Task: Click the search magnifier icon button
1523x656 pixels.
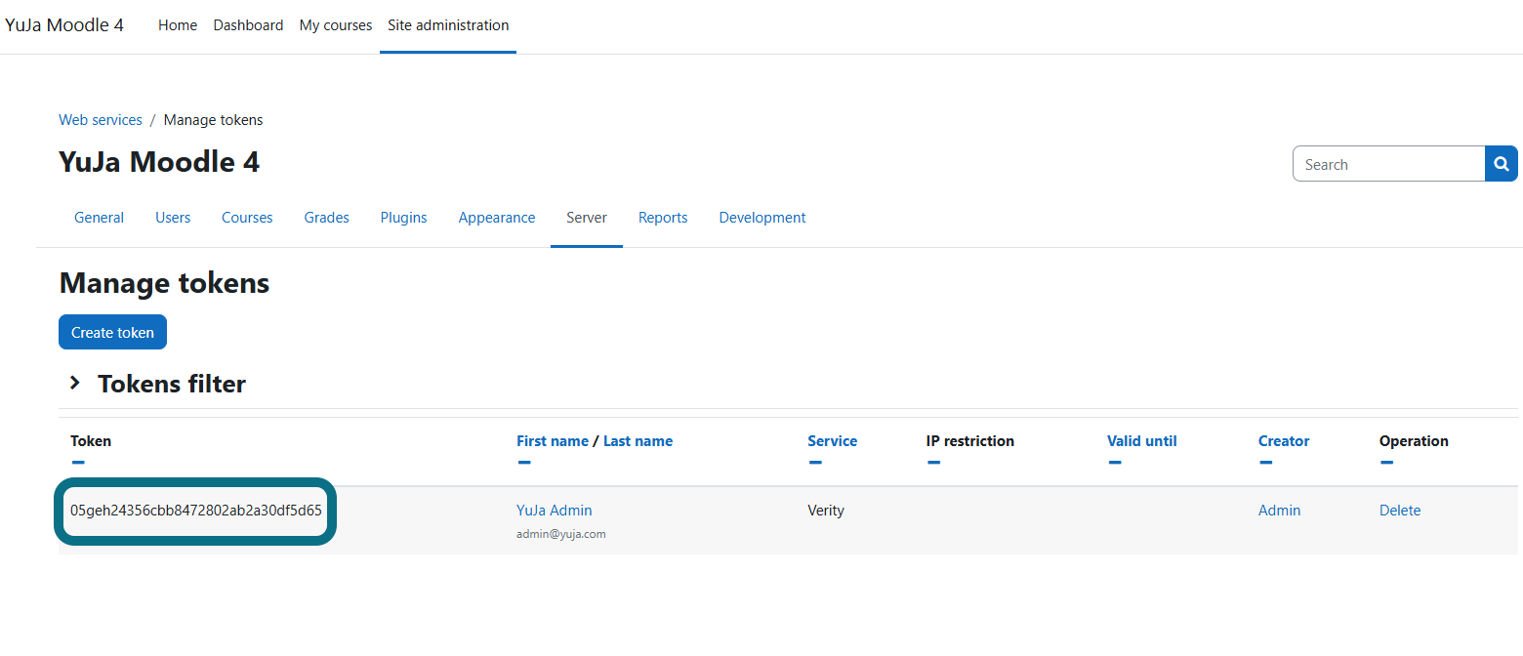Action: 1502,164
